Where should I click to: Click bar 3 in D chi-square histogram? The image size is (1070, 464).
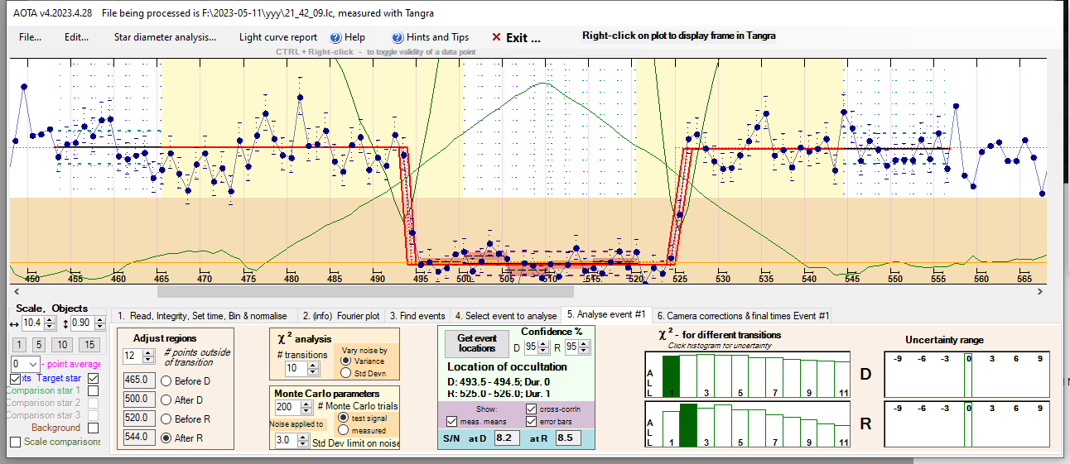click(x=706, y=376)
